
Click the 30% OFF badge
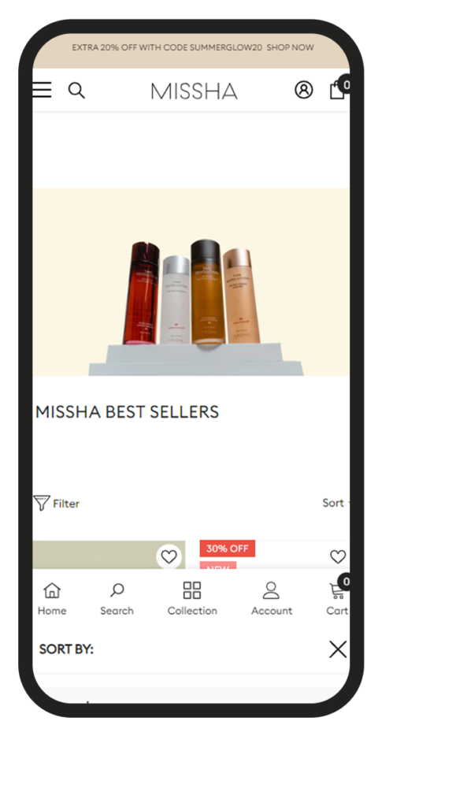[228, 549]
